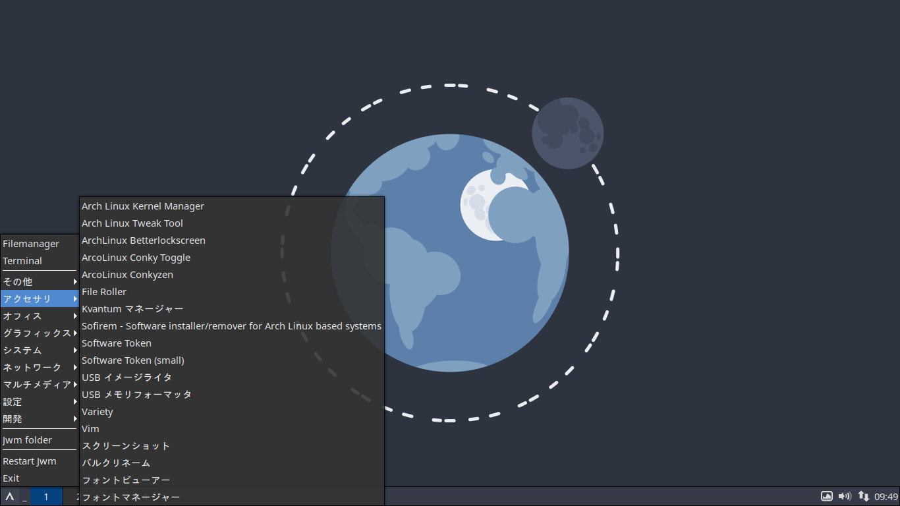Launch Arch Linux Kernel Manager
This screenshot has height=506, width=900.
[232, 206]
